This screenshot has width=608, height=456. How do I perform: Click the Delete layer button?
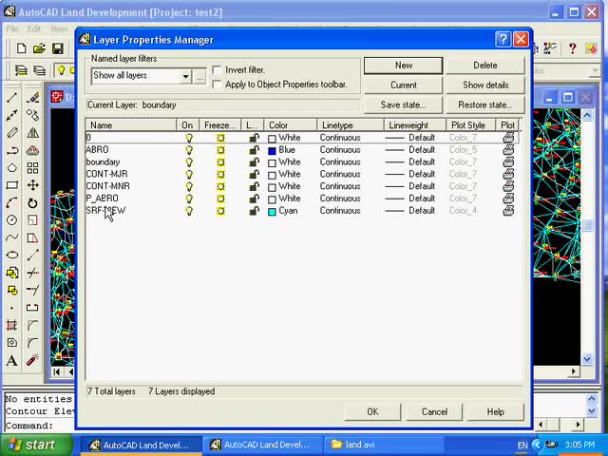tap(485, 66)
